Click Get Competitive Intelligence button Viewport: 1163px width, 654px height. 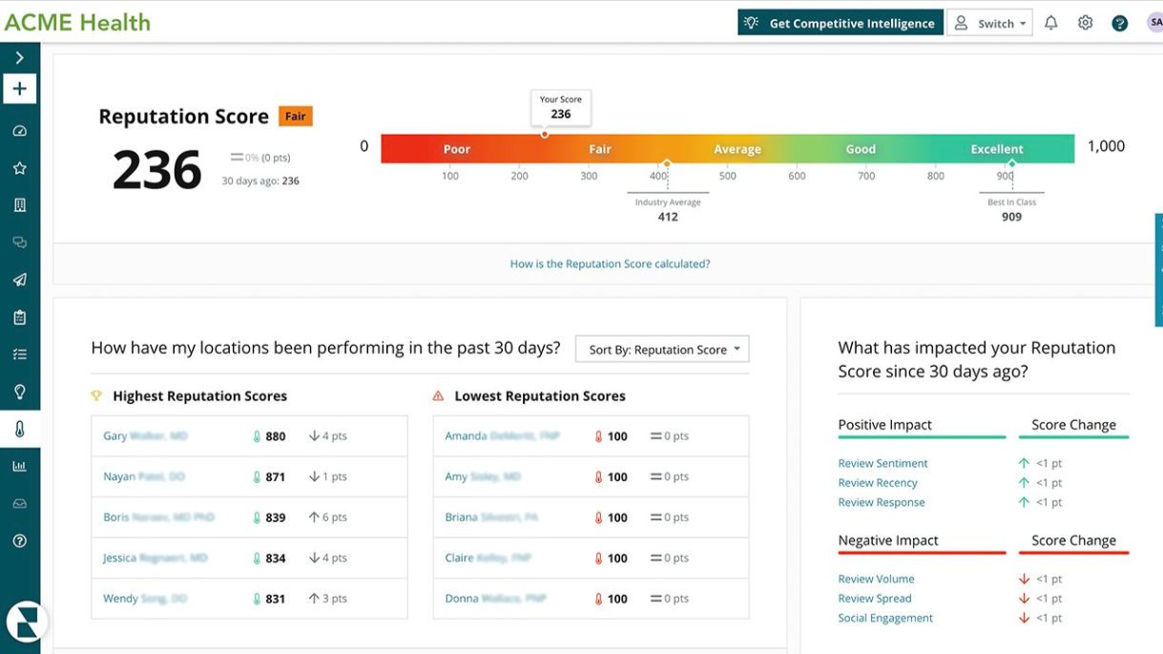[841, 23]
